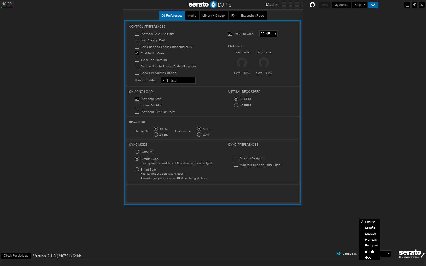The height and width of the screenshot is (266, 426).
Task: Check Disable Needle Search During Playback
Action: tap(137, 66)
